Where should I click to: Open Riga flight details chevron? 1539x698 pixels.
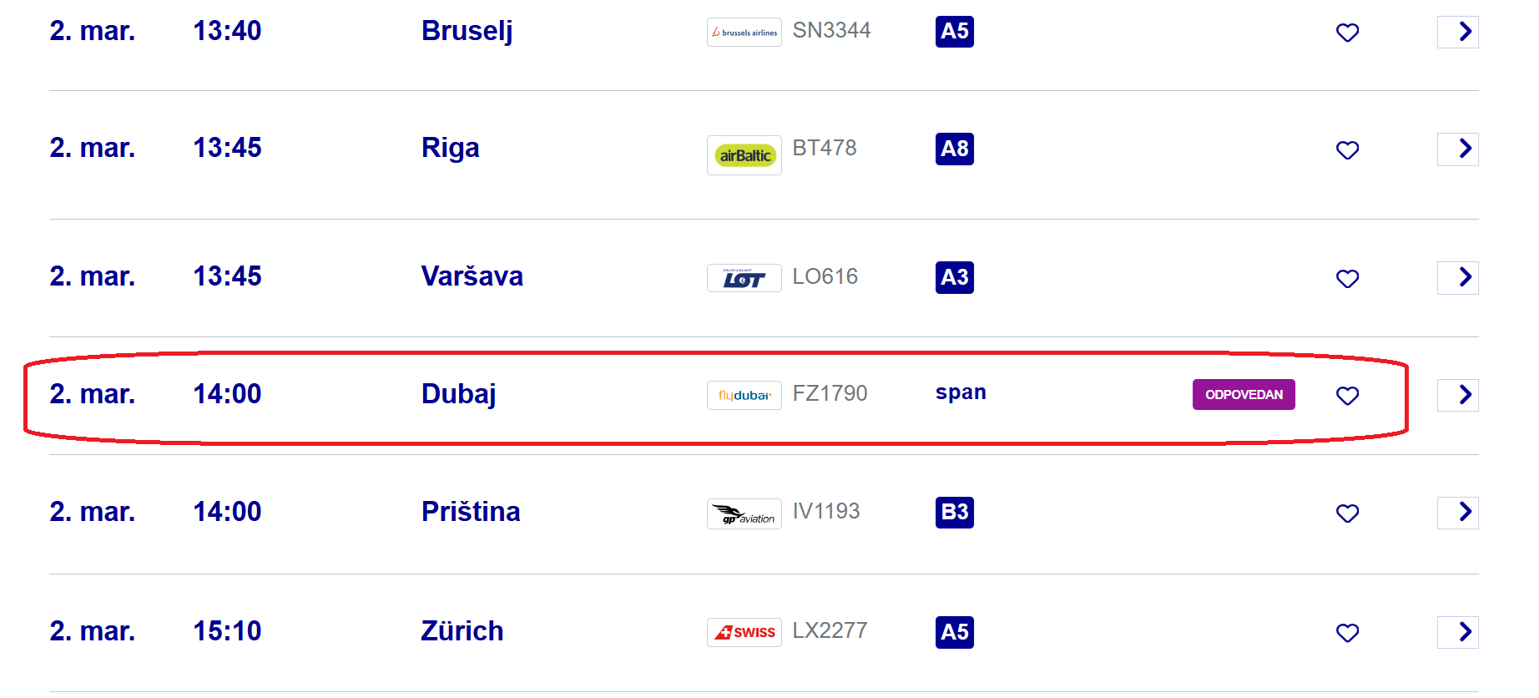coord(1457,149)
